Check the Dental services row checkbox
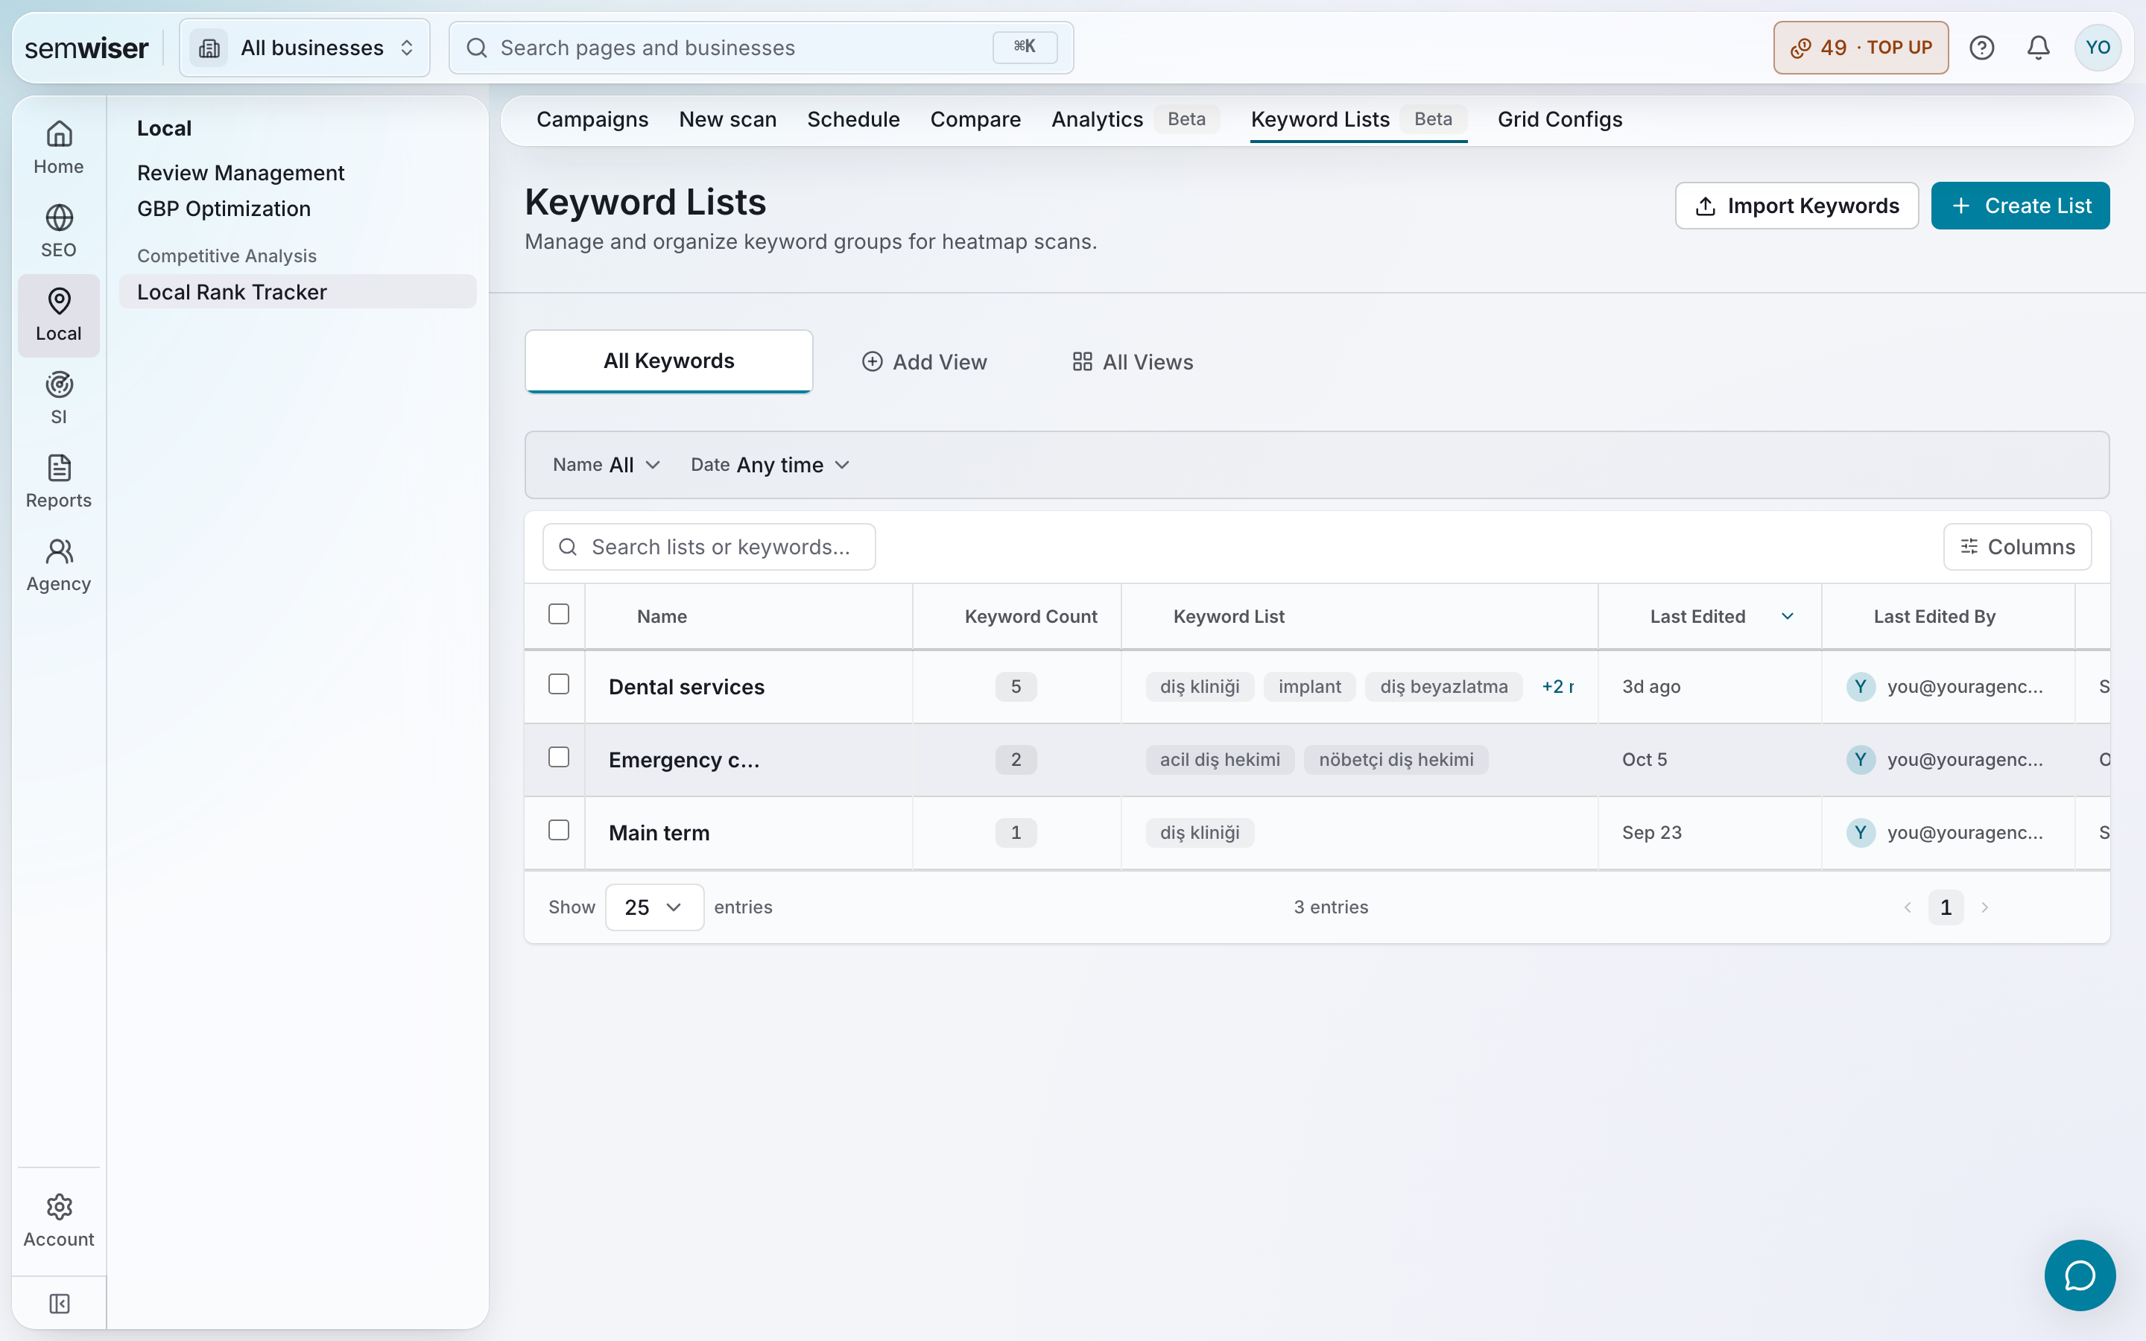Image resolution: width=2146 pixels, height=1341 pixels. click(559, 684)
